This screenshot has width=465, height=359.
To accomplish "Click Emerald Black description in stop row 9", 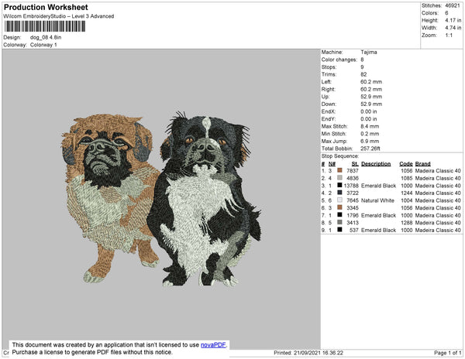I will click(379, 230).
